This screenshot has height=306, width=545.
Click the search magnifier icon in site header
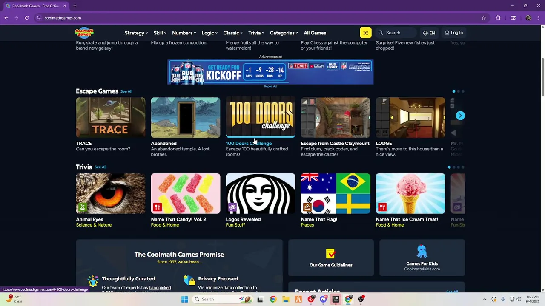(x=381, y=33)
